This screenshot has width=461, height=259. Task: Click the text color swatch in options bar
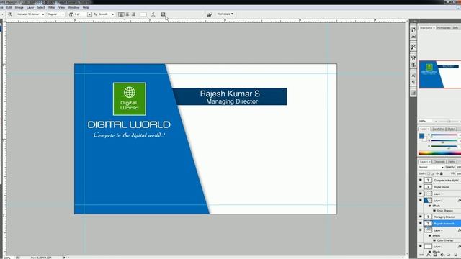coord(143,14)
